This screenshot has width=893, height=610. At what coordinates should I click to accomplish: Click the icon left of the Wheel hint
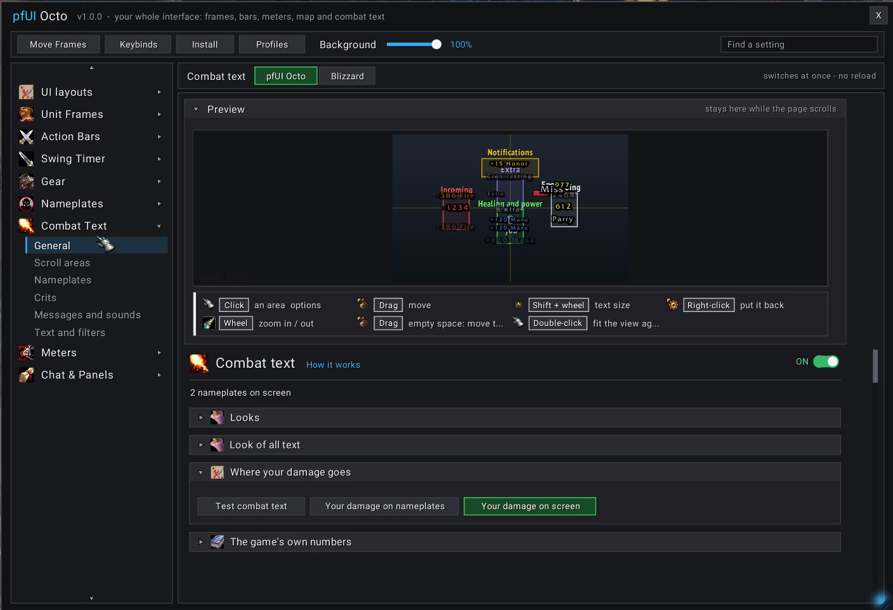[x=209, y=323]
